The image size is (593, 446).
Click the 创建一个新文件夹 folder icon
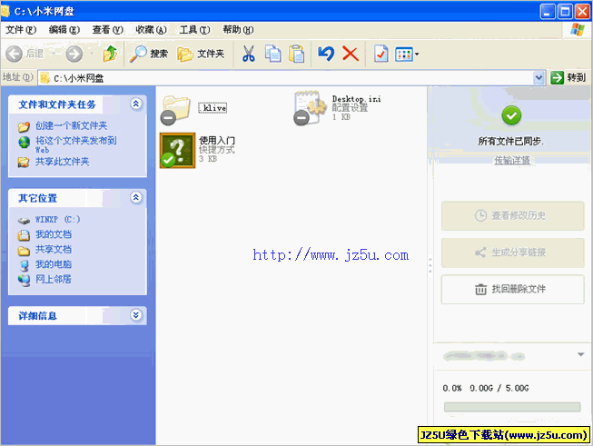(24, 127)
